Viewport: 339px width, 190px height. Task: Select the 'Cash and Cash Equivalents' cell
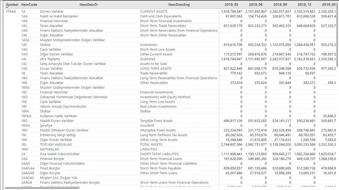160,16
